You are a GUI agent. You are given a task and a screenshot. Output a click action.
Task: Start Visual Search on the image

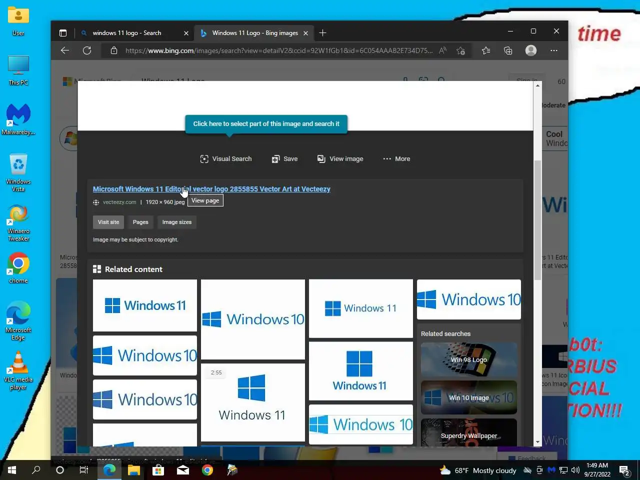[x=226, y=159]
